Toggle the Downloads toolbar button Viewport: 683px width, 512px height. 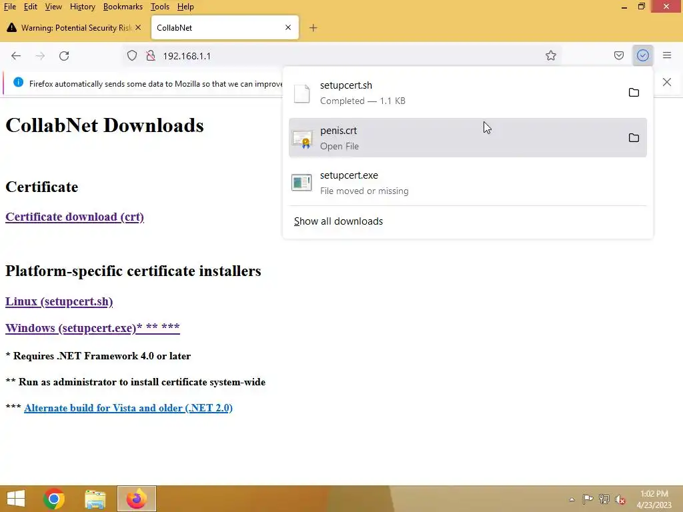(642, 56)
